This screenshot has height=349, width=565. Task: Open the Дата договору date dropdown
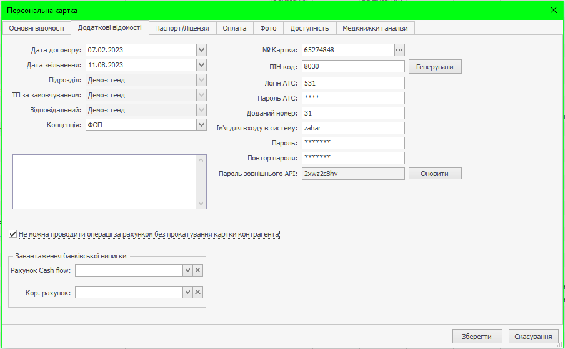[x=201, y=50]
